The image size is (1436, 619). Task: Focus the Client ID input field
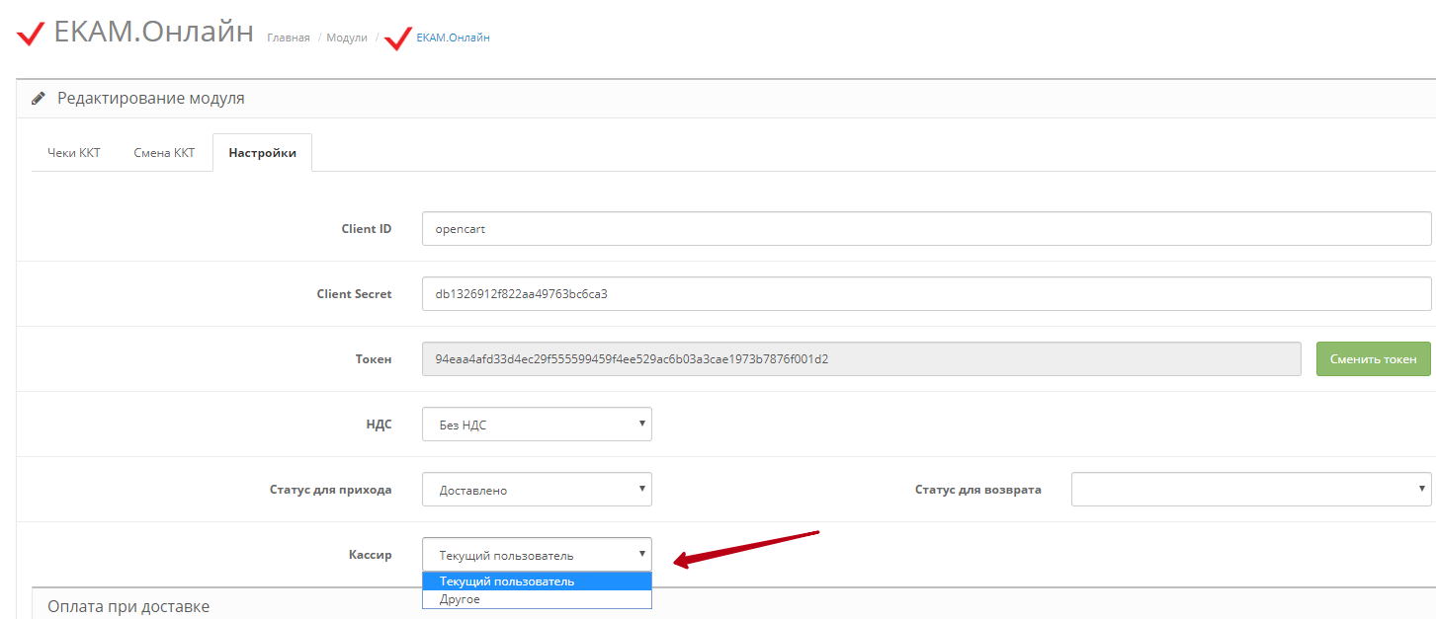tap(926, 228)
